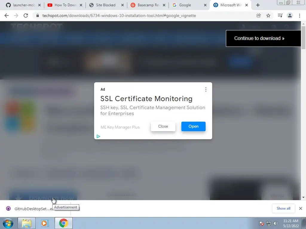Click the Show desktop button
Viewport: 306px width, 229px height.
coord(304,223)
